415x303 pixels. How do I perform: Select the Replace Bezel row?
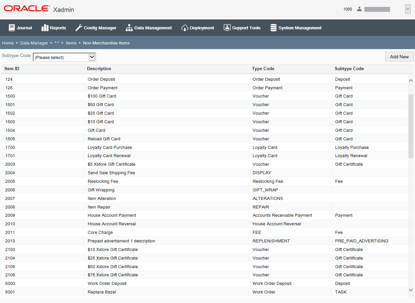pos(205,292)
